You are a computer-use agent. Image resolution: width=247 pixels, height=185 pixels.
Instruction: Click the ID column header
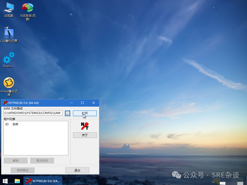click(x=7, y=124)
